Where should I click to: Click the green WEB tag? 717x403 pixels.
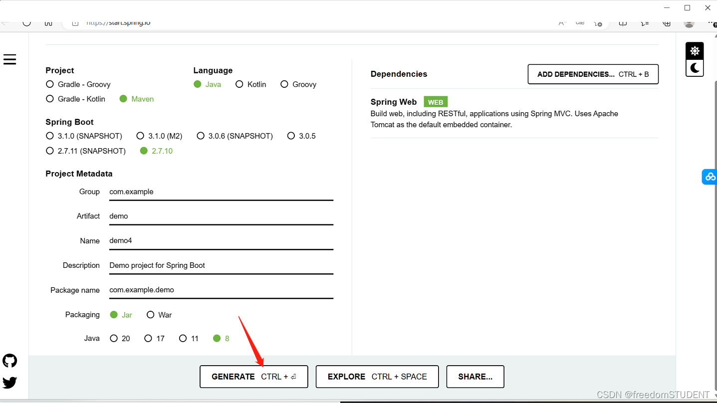click(x=436, y=102)
